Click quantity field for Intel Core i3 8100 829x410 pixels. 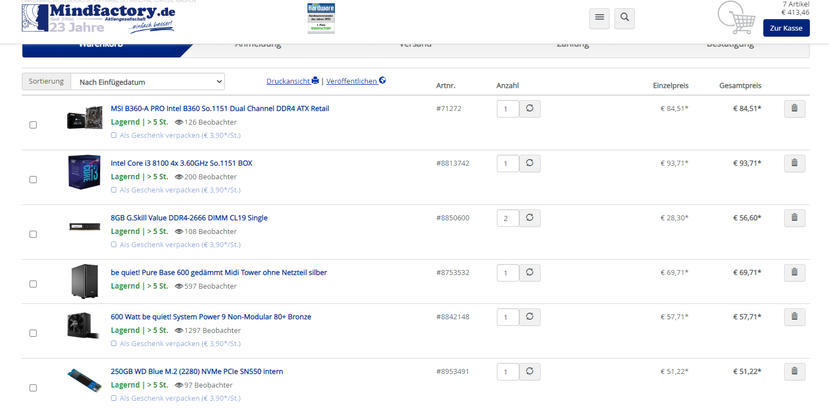508,163
